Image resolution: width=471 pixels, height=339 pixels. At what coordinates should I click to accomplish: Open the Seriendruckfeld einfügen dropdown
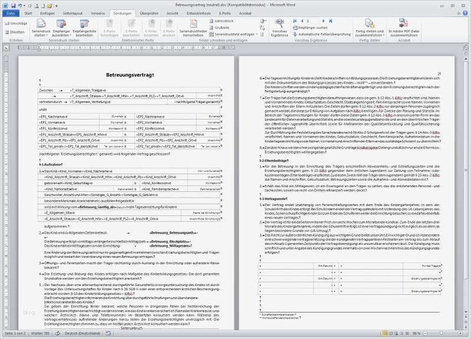[x=233, y=34]
